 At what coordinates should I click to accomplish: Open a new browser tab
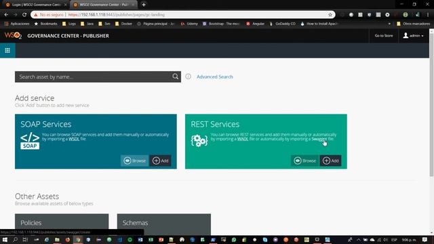(144, 5)
